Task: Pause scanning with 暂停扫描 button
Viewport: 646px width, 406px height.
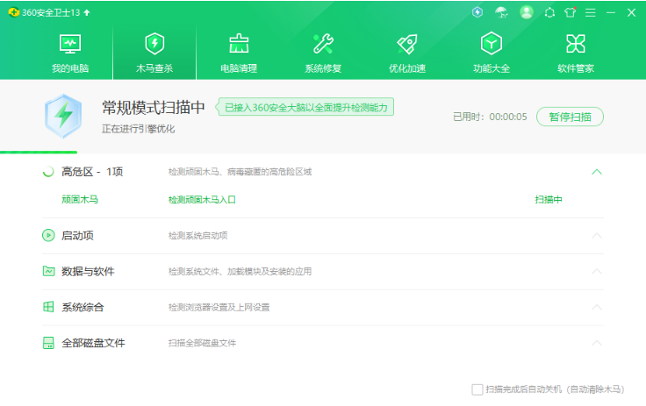Action: (570, 117)
